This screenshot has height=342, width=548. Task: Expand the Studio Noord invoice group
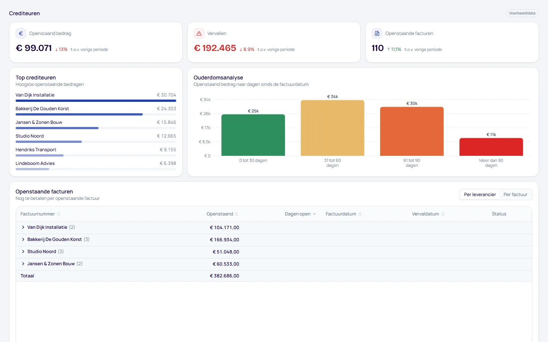coord(23,252)
